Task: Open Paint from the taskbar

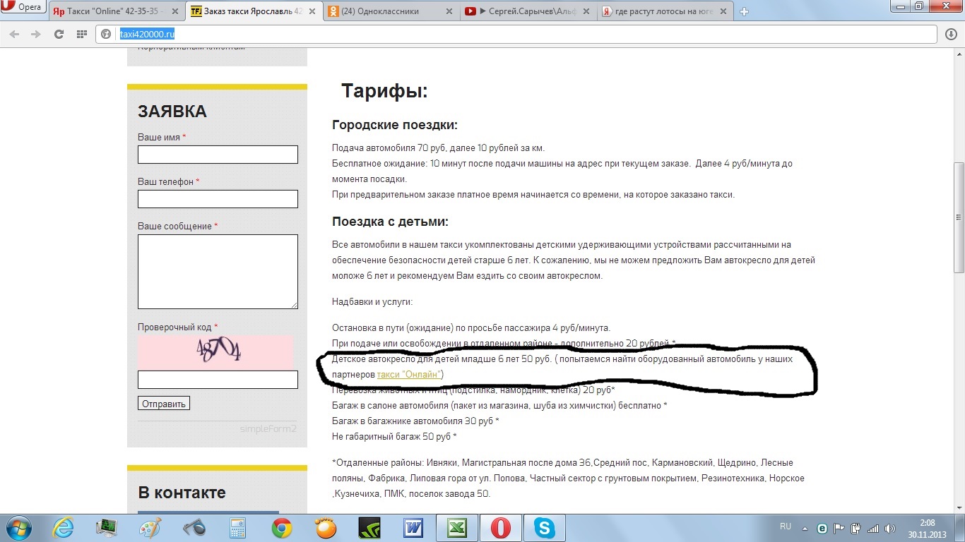Action: (x=150, y=528)
